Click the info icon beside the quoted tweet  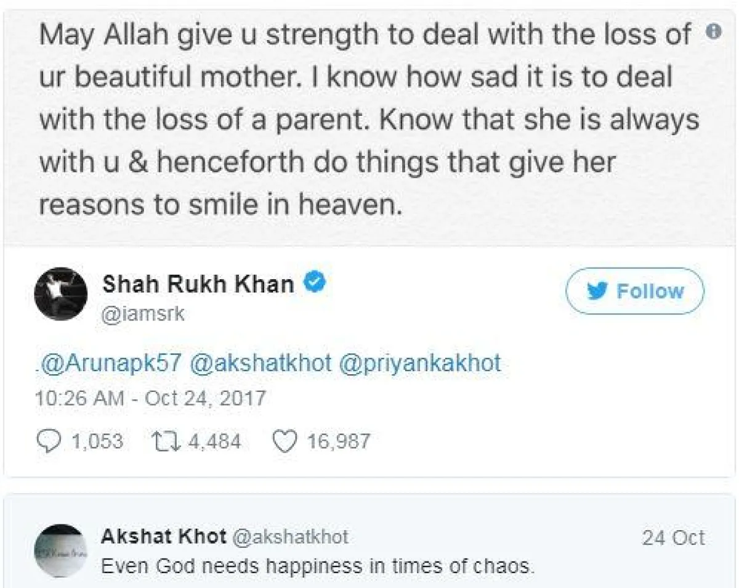click(x=713, y=31)
